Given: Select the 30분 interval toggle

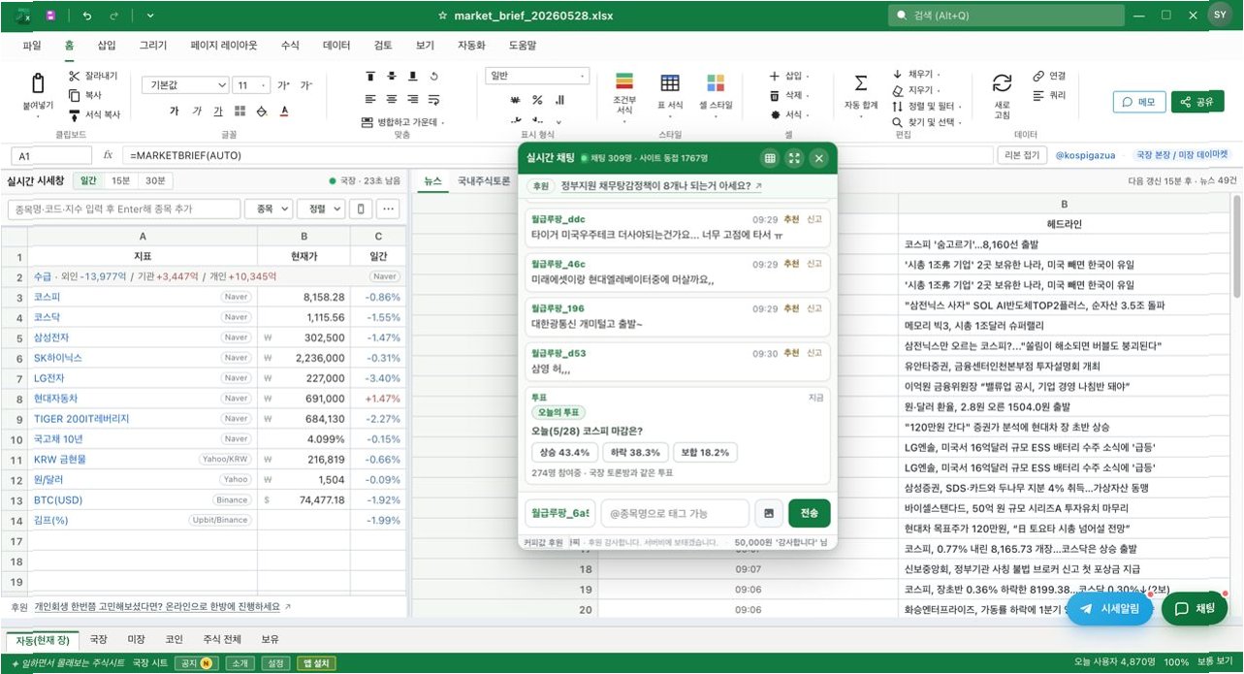Looking at the screenshot, I should coord(154,180).
